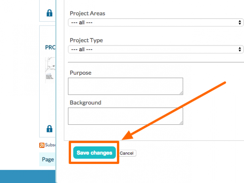This screenshot has width=244, height=183.
Task: Open the Project Areas dropdown
Action: click(x=156, y=22)
